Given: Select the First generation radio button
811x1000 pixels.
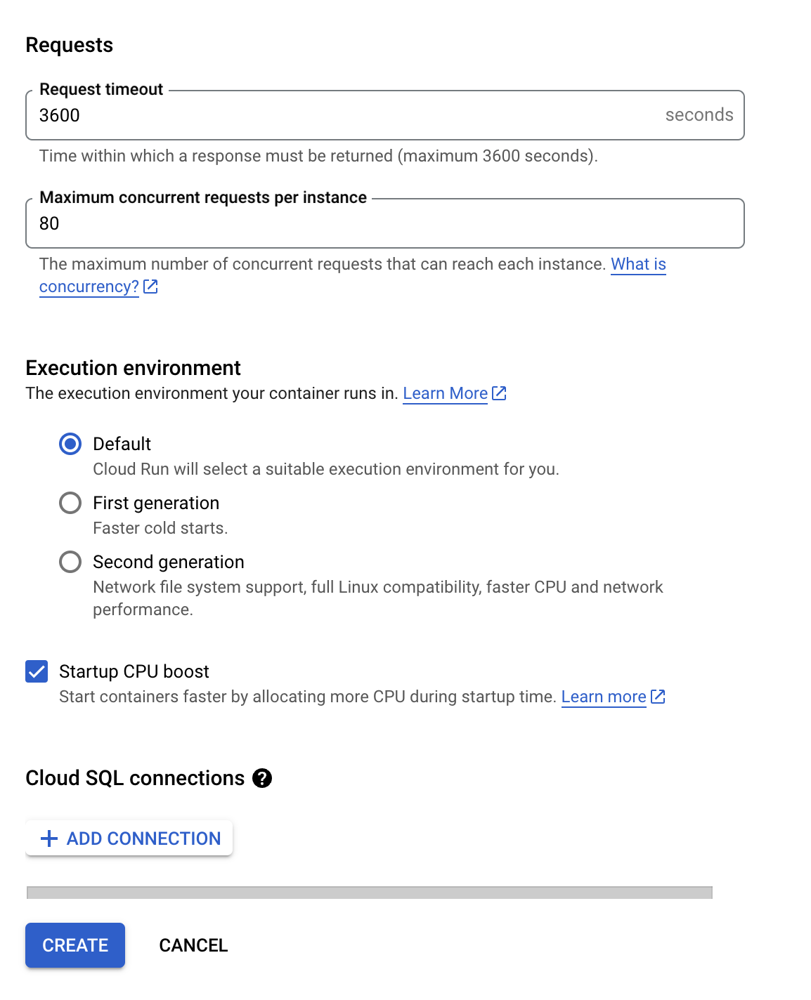Looking at the screenshot, I should coord(70,503).
